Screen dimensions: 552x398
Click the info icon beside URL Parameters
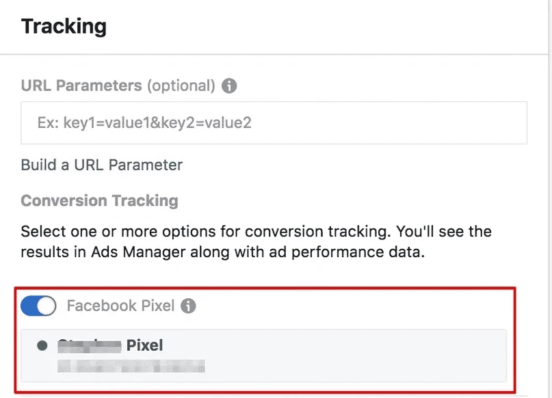pos(229,85)
